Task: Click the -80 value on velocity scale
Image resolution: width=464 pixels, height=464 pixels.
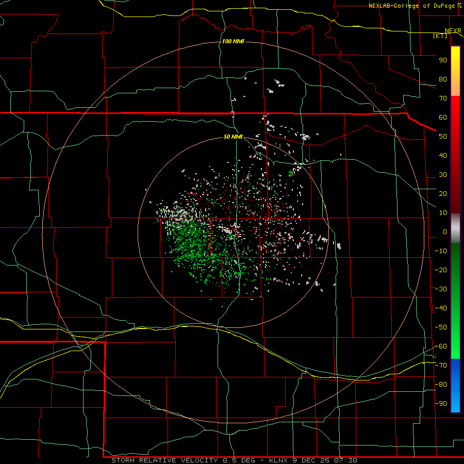Action: click(x=441, y=385)
